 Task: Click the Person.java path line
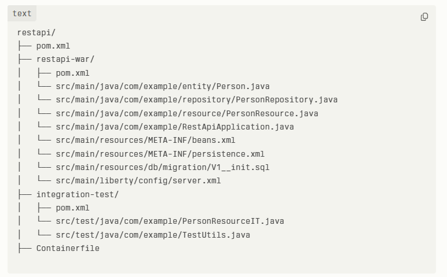click(x=163, y=86)
